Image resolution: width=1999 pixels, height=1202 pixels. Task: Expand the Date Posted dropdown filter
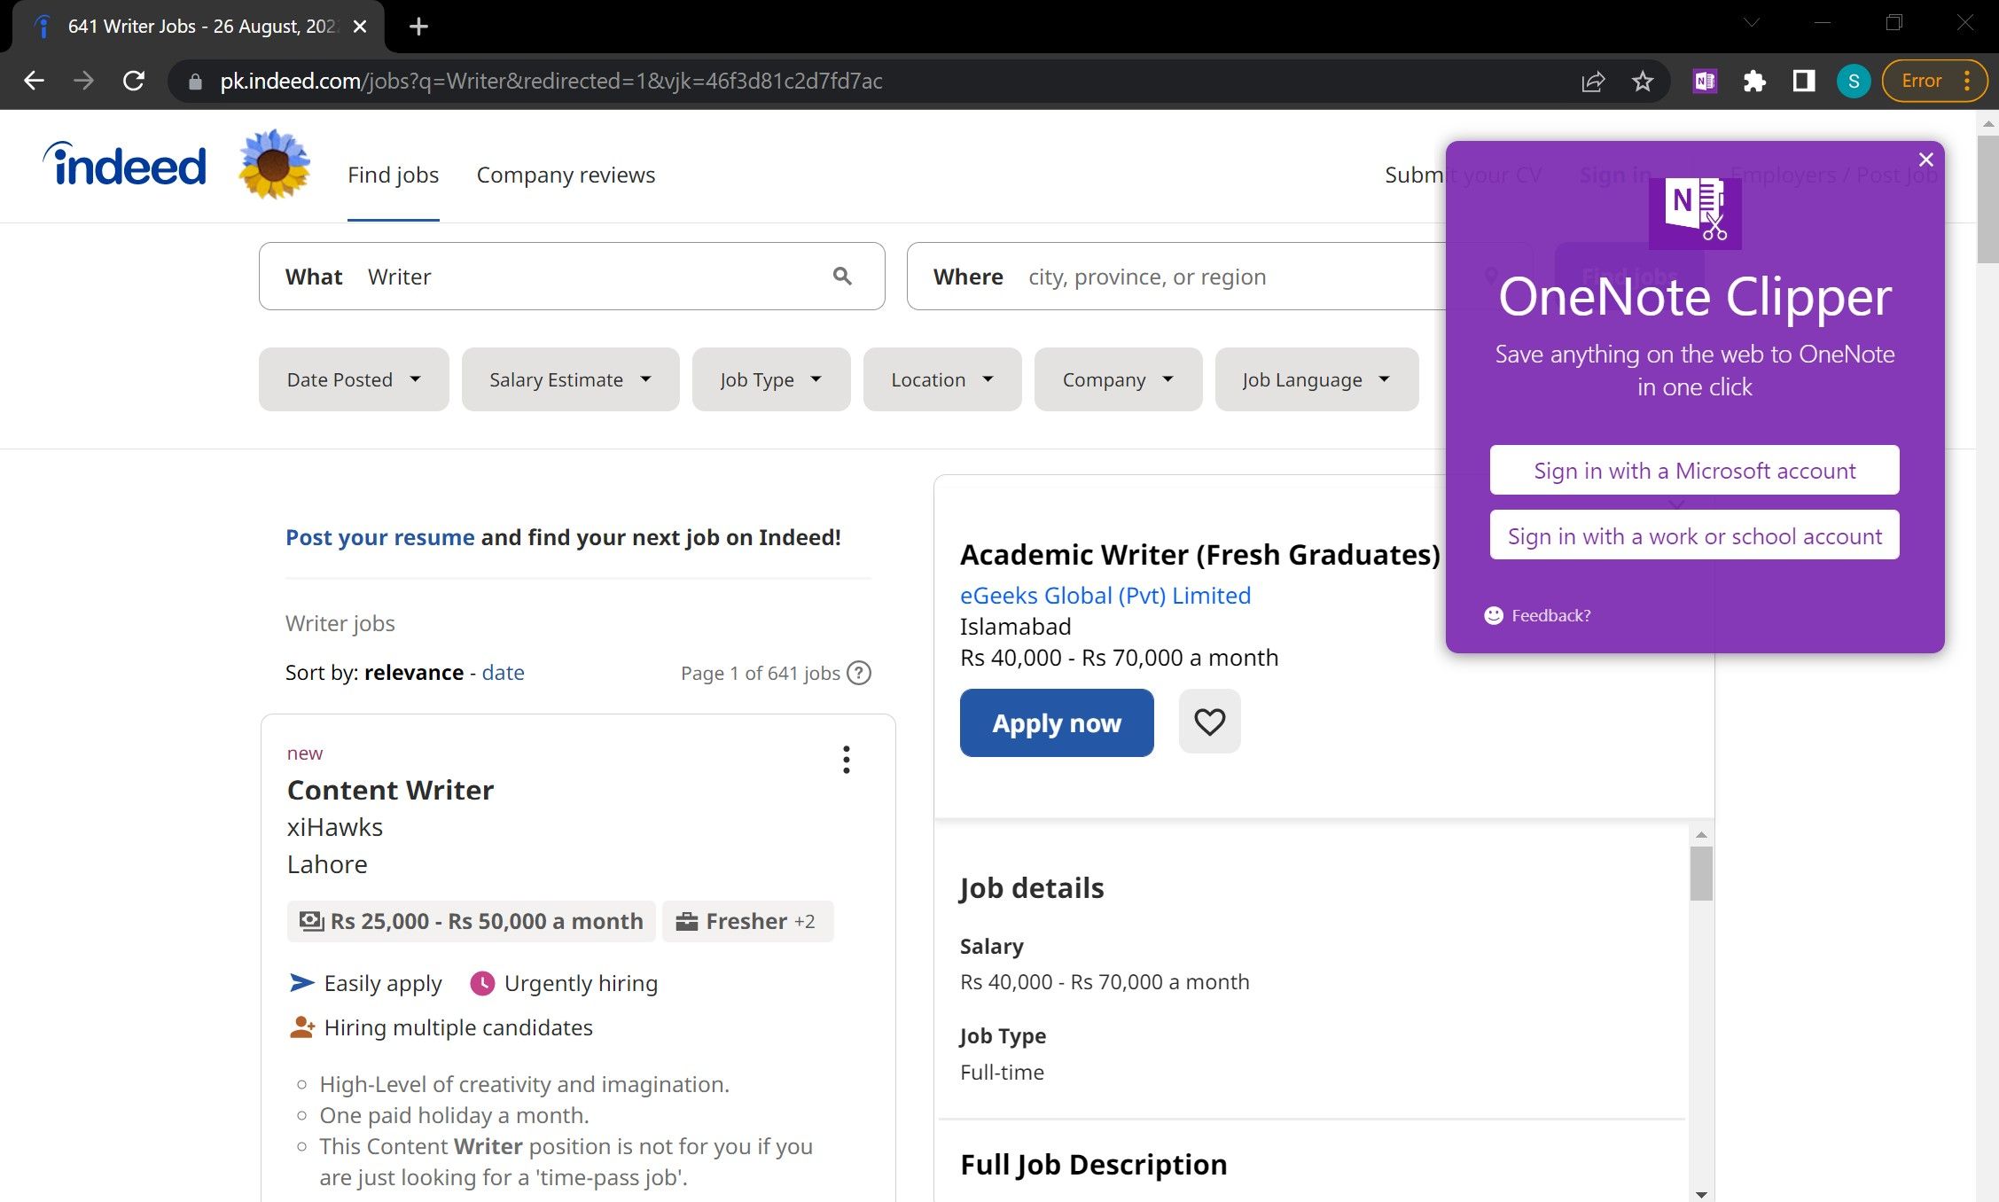[x=351, y=379]
